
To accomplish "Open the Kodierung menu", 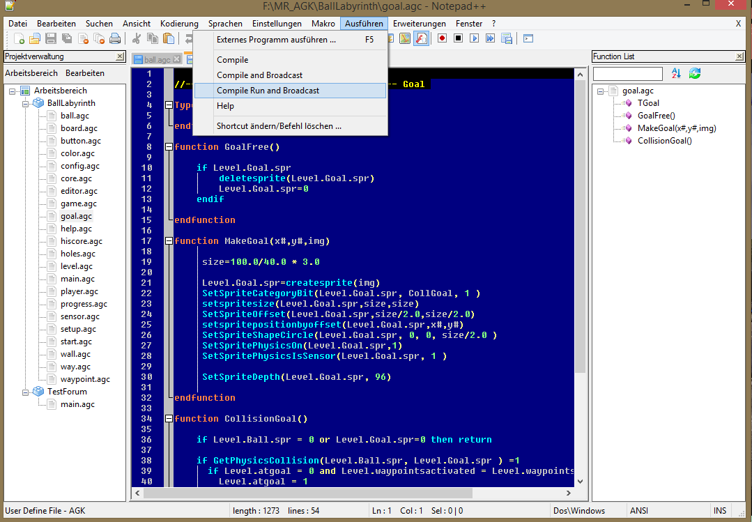I will [x=179, y=24].
